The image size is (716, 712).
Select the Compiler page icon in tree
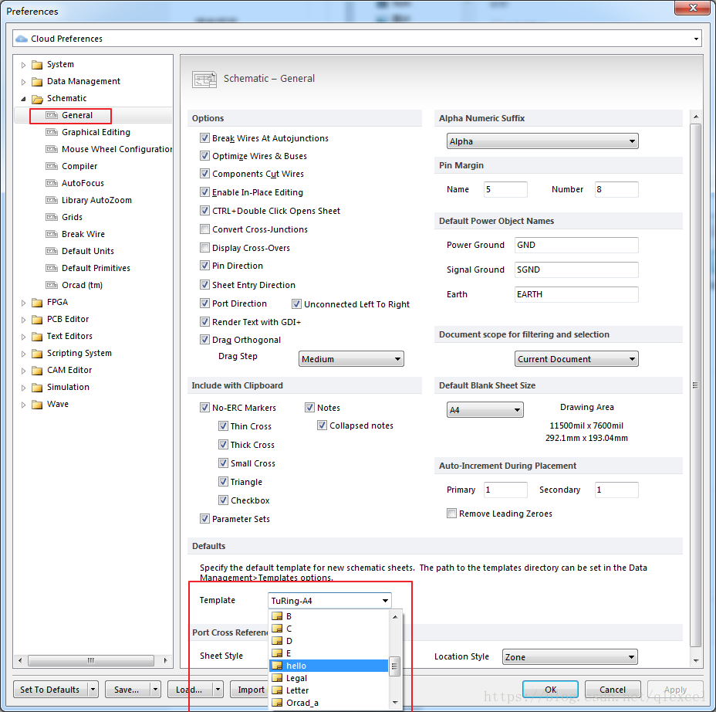coord(52,166)
